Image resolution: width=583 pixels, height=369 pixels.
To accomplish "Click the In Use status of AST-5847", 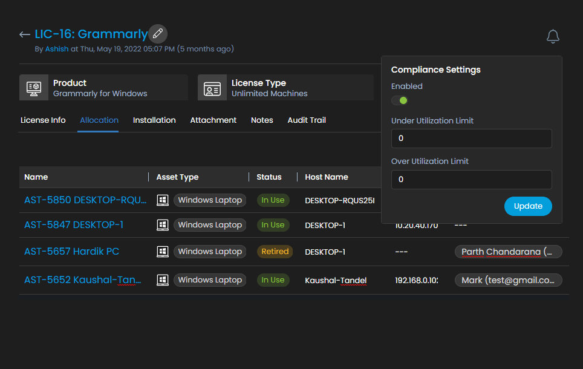I will click(273, 225).
